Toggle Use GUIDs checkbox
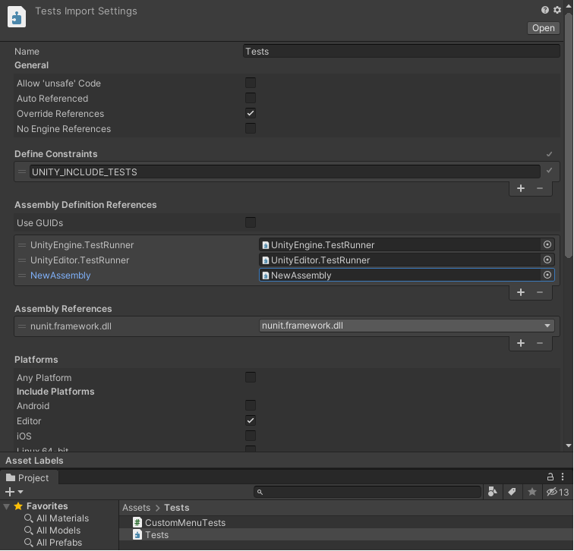This screenshot has height=551, width=574. [251, 222]
